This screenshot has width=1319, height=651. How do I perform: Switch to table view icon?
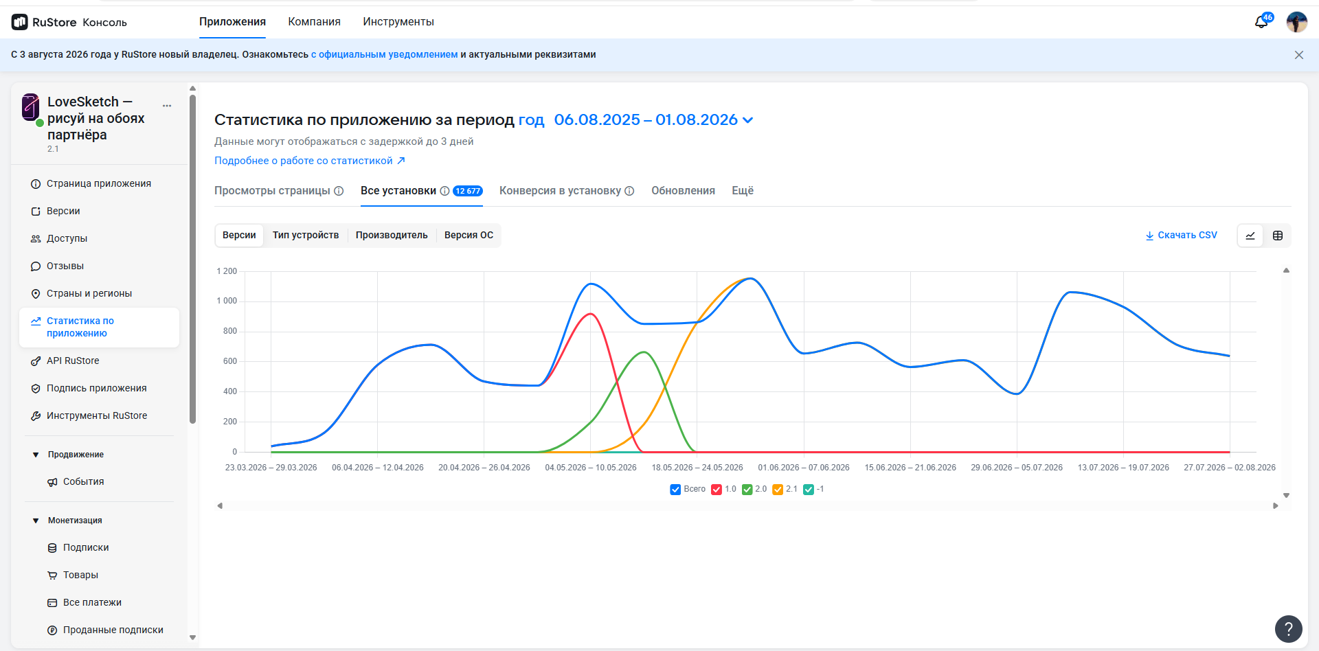(1278, 236)
